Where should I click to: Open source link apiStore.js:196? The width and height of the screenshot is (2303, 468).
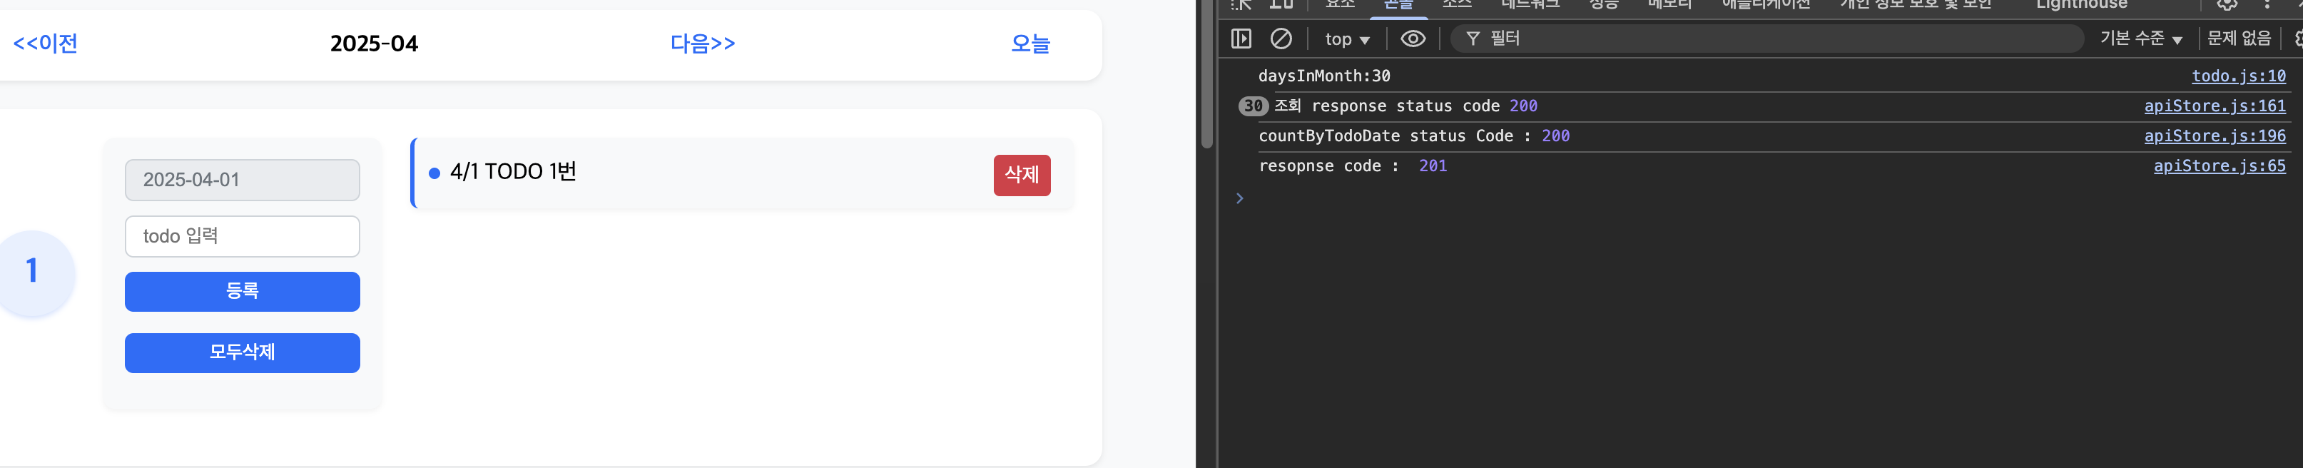point(2215,136)
